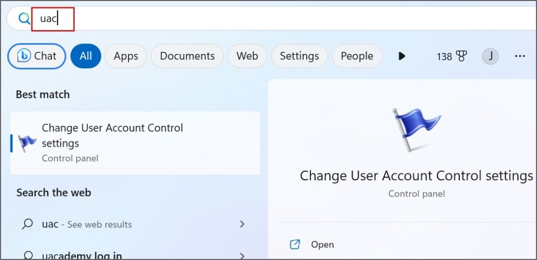Open Bing Chat button
Viewport: 537px width, 260px height.
(37, 56)
